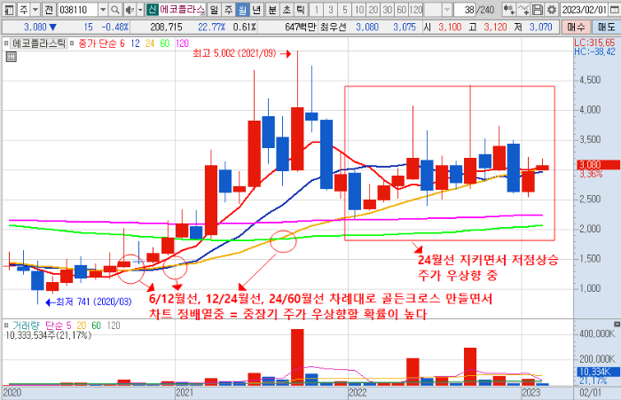Click the small square beside 에코플라스틱 label
The image size is (621, 400).
point(6,43)
